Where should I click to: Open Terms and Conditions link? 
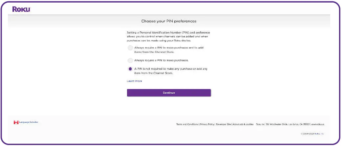(187, 124)
